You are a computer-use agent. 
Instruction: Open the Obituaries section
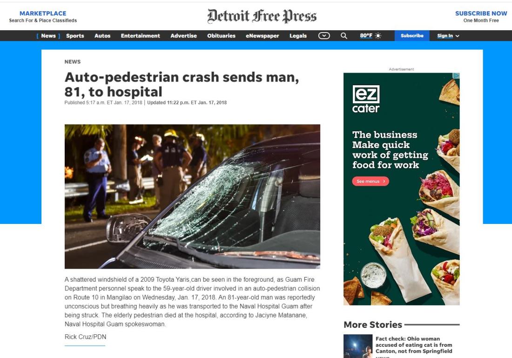(222, 35)
